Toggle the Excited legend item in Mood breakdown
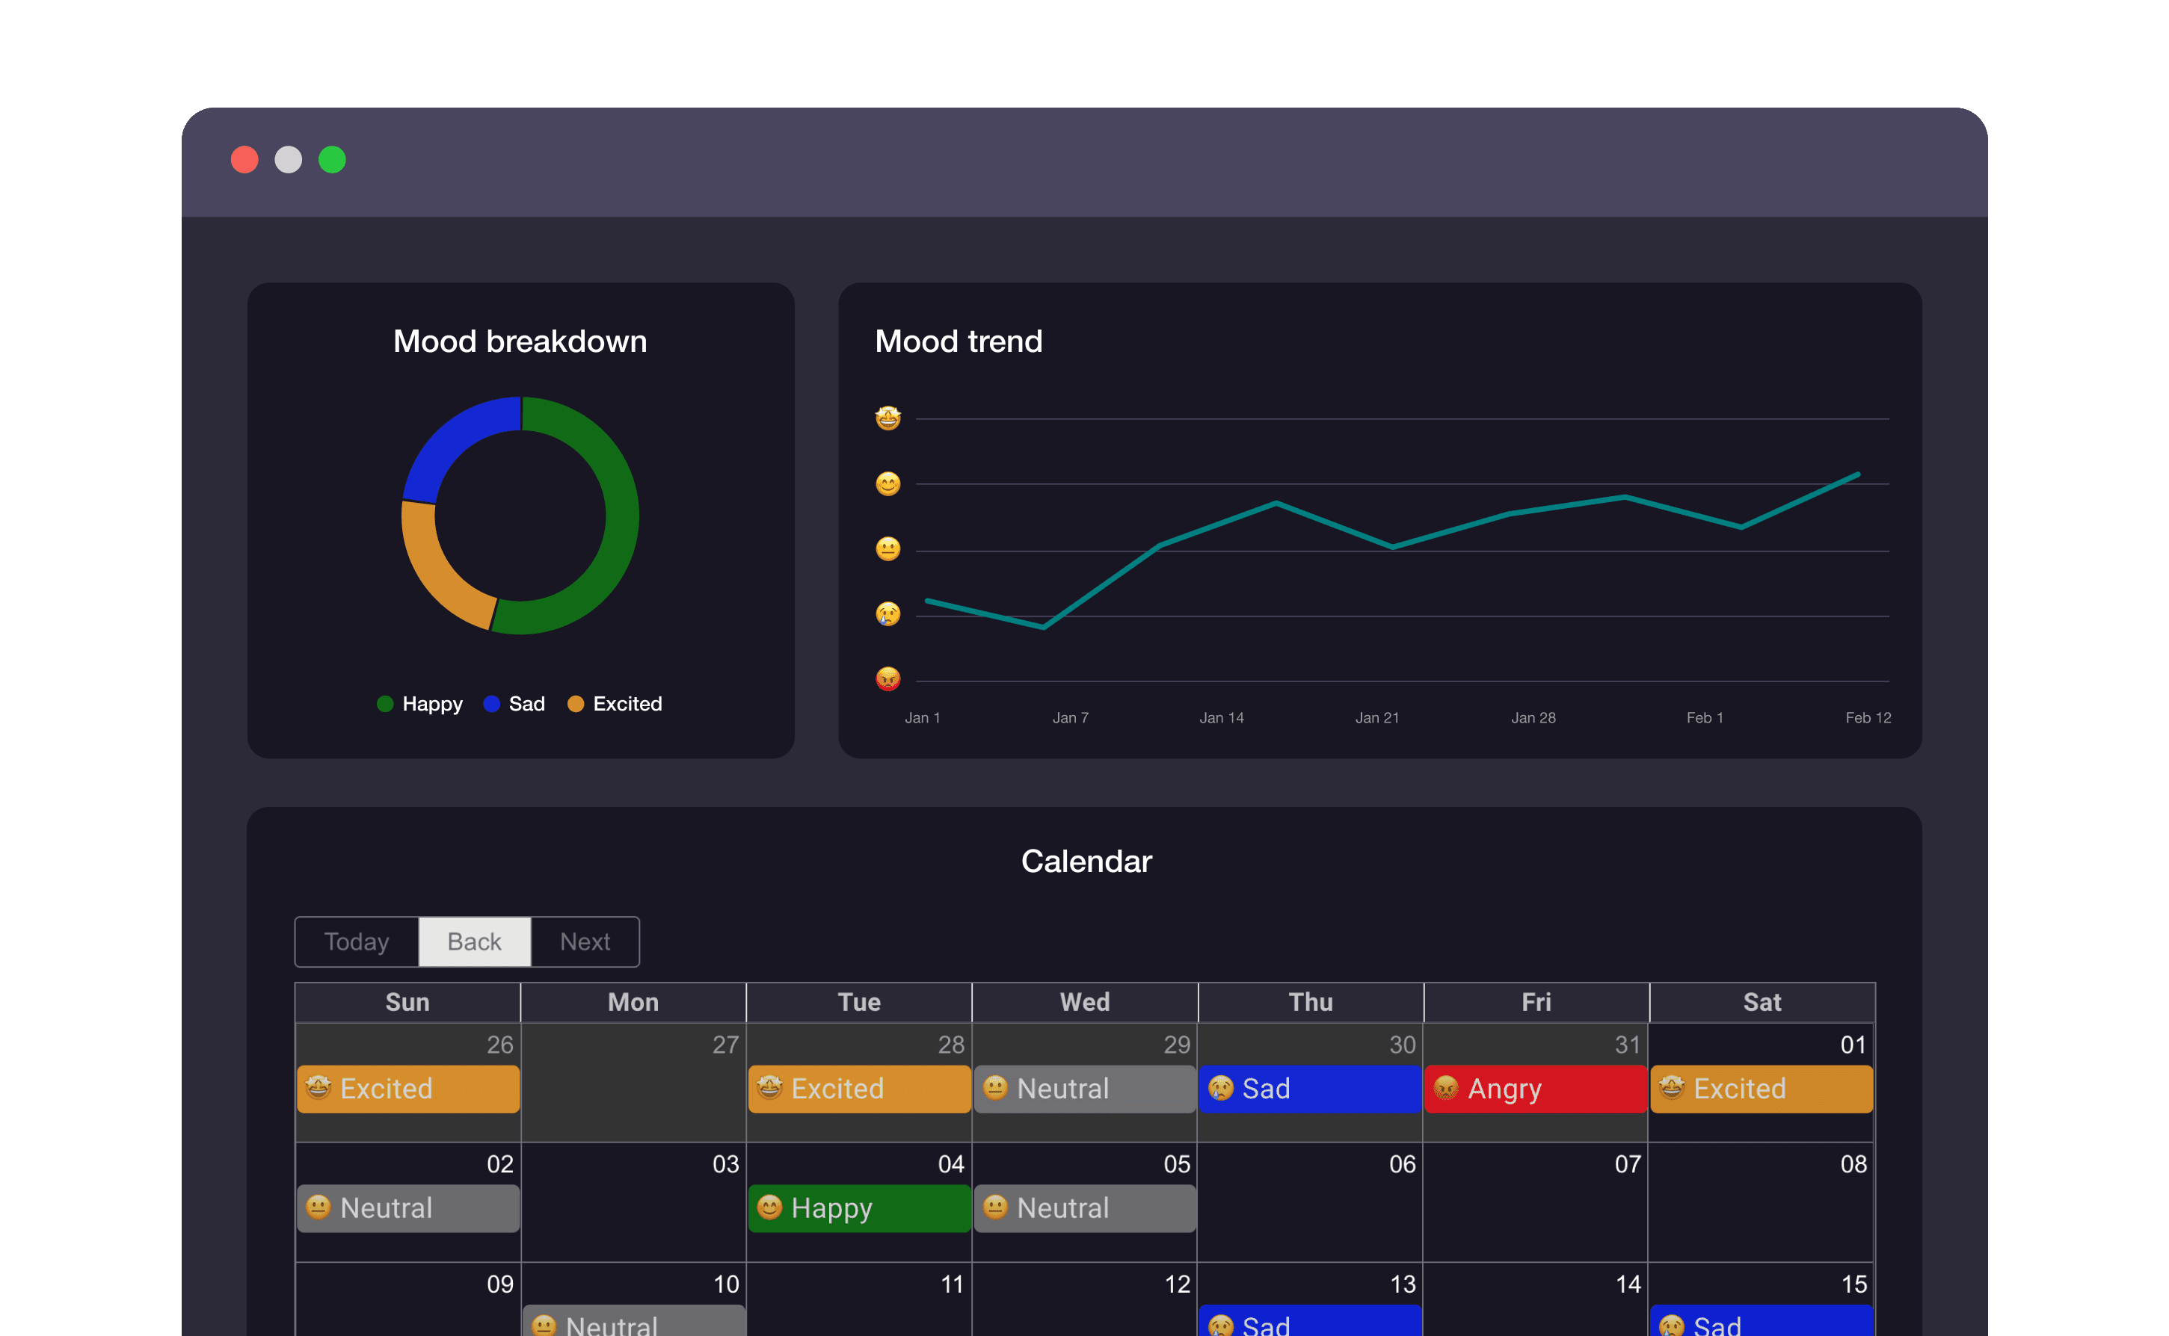The width and height of the screenshot is (2169, 1336). 615,703
